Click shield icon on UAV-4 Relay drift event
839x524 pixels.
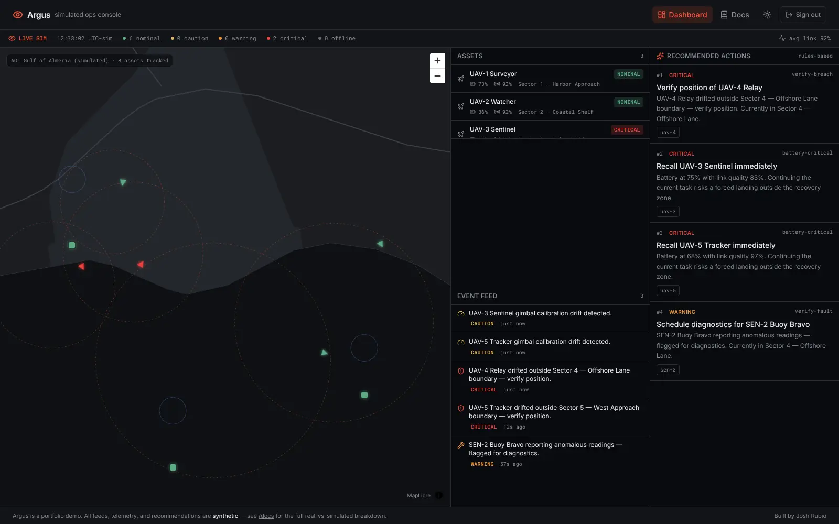(461, 371)
